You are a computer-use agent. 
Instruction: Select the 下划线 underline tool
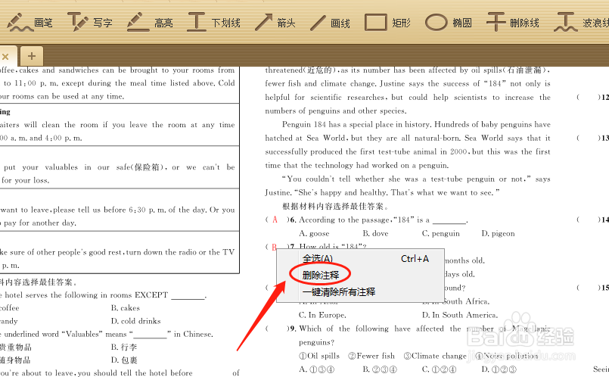(213, 23)
